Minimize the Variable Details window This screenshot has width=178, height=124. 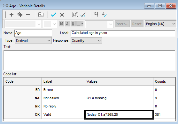tap(149, 6)
